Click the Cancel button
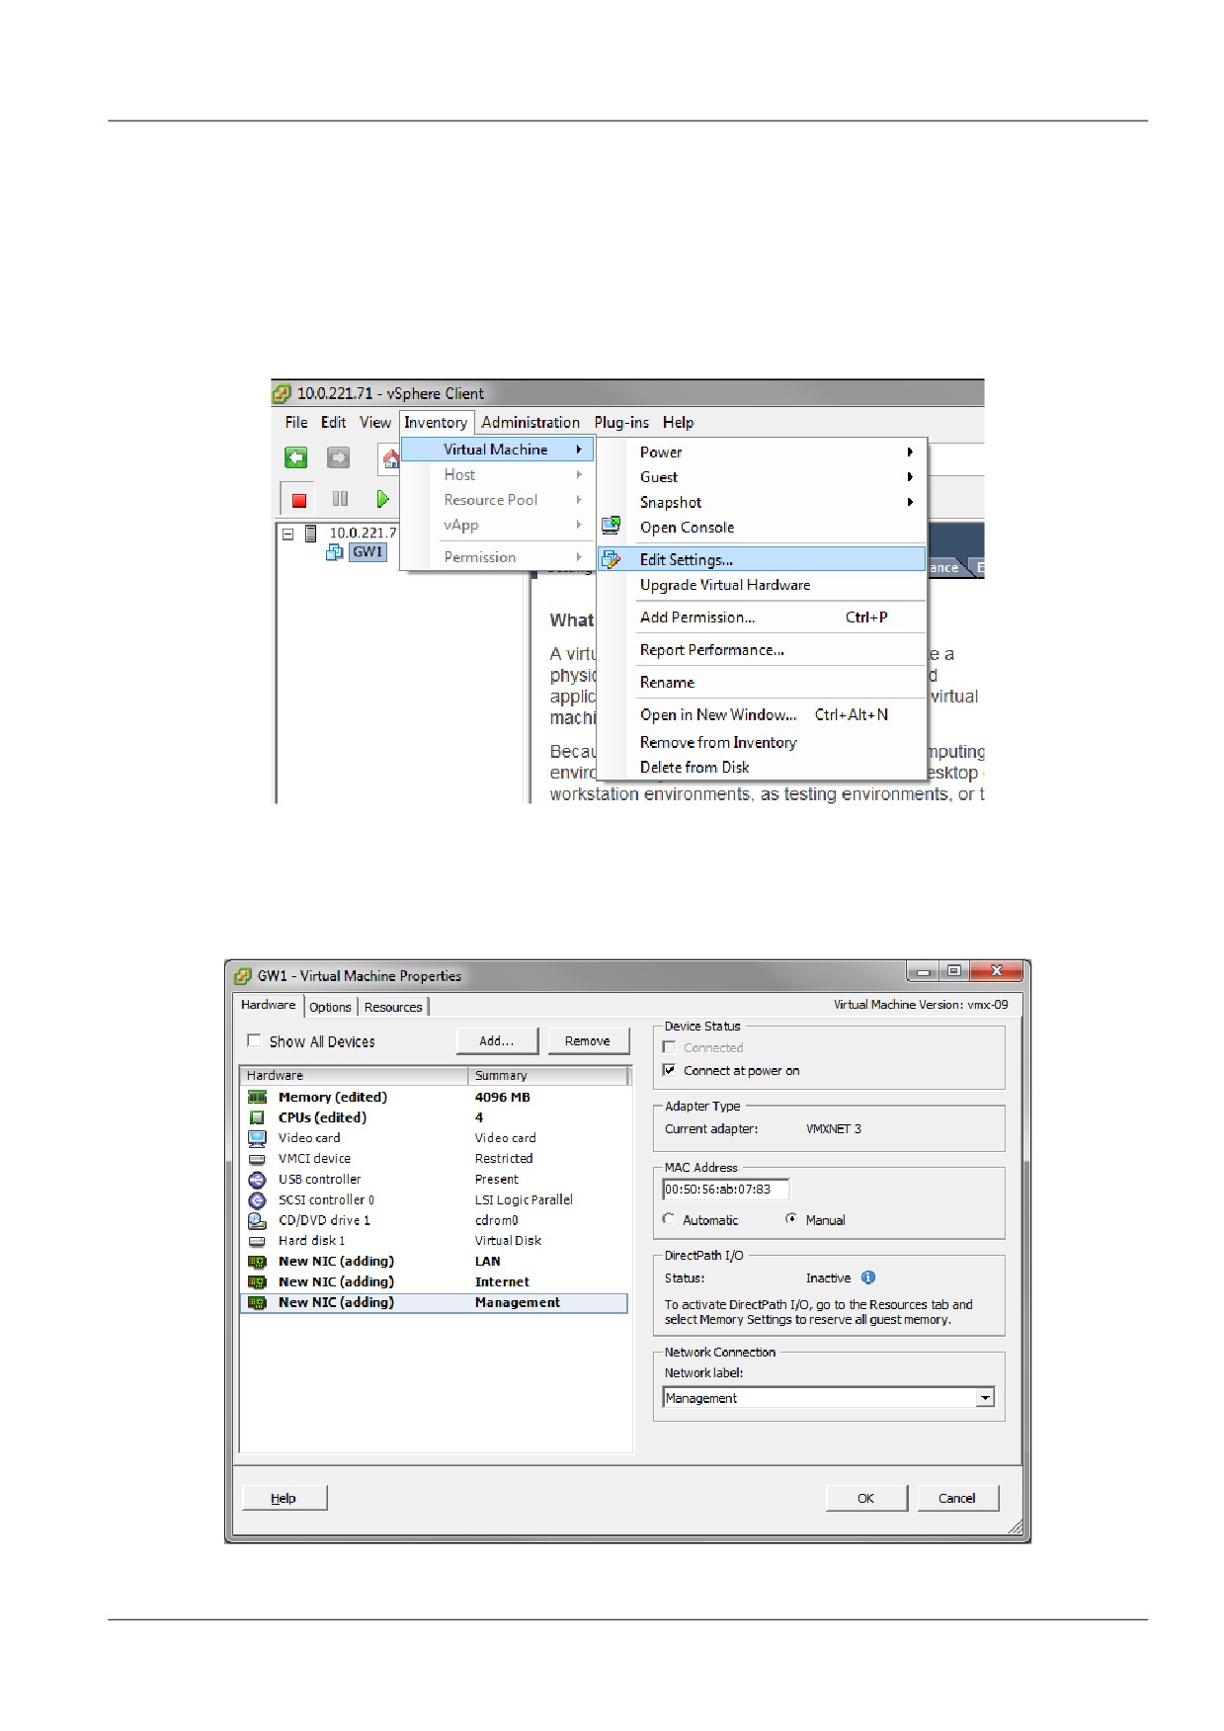 point(957,1499)
